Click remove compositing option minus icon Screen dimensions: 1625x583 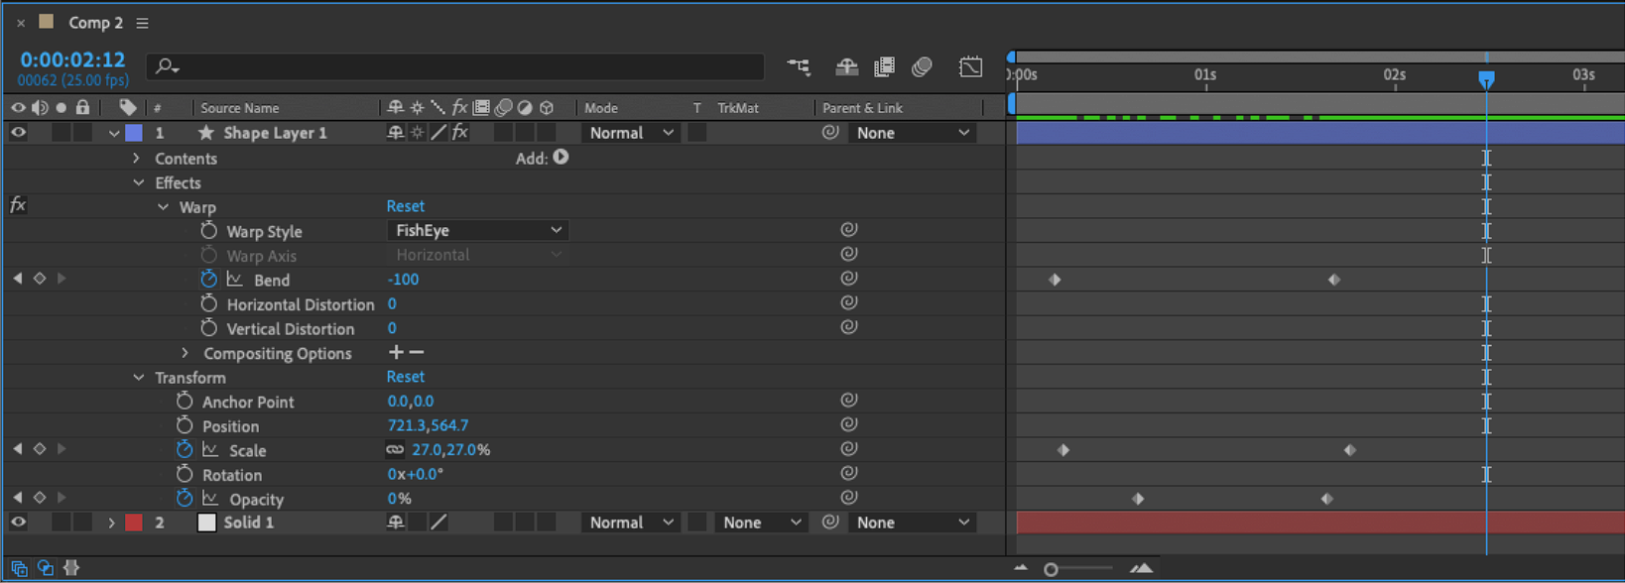pyautogui.click(x=417, y=352)
